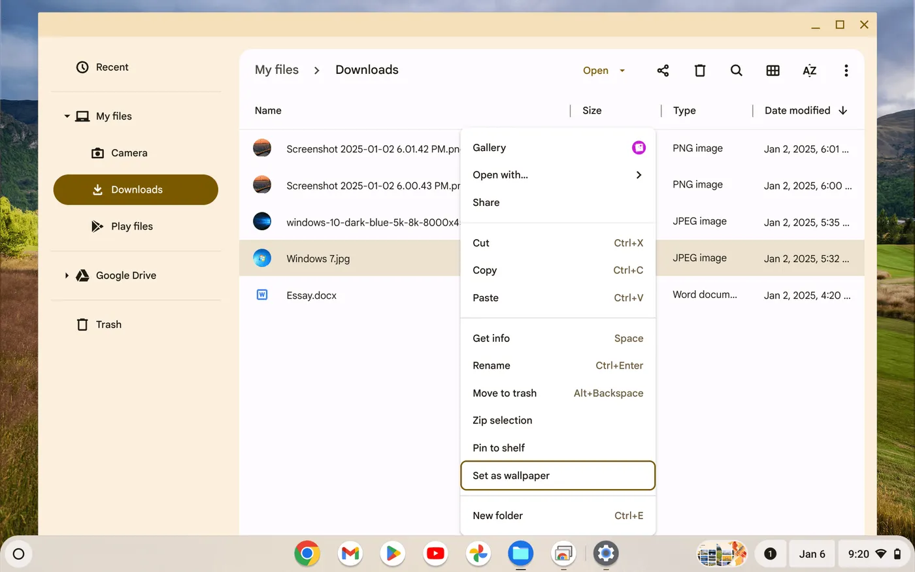Expand the Open with submenu arrow

[x=639, y=175]
